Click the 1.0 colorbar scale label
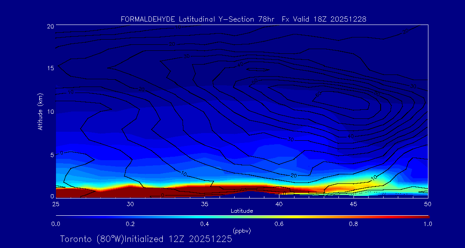 pyautogui.click(x=428, y=224)
